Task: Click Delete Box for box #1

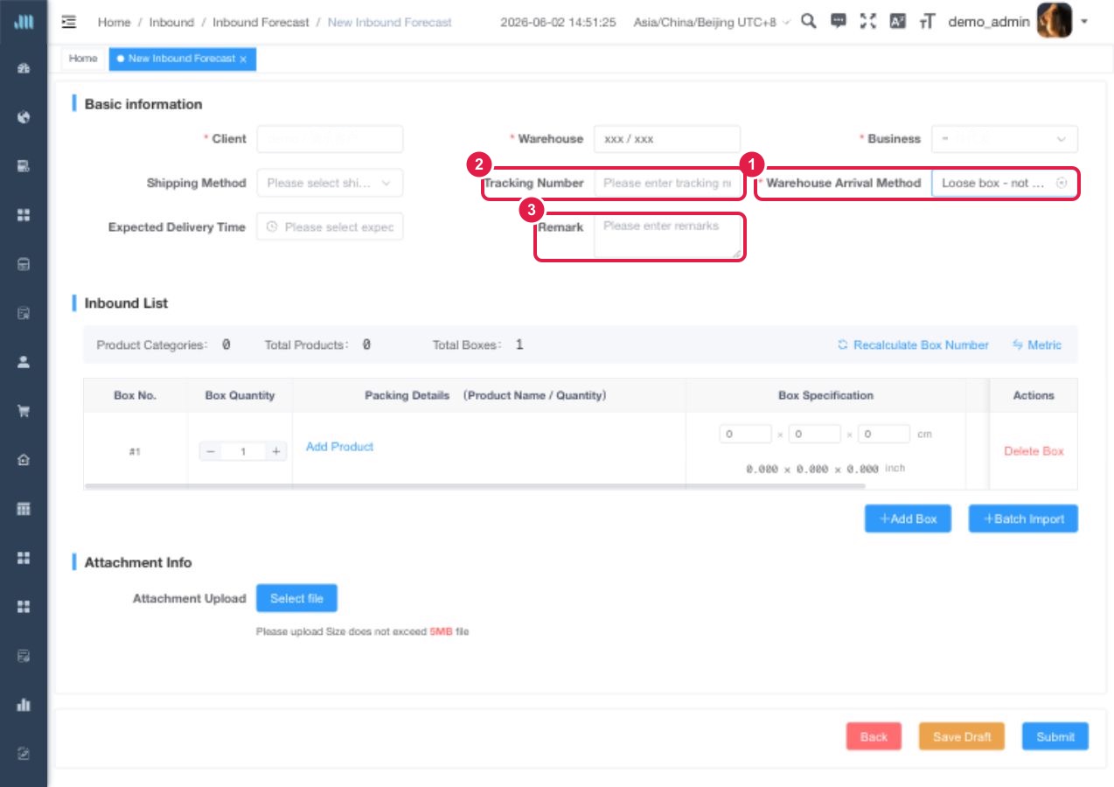Action: click(x=1034, y=451)
